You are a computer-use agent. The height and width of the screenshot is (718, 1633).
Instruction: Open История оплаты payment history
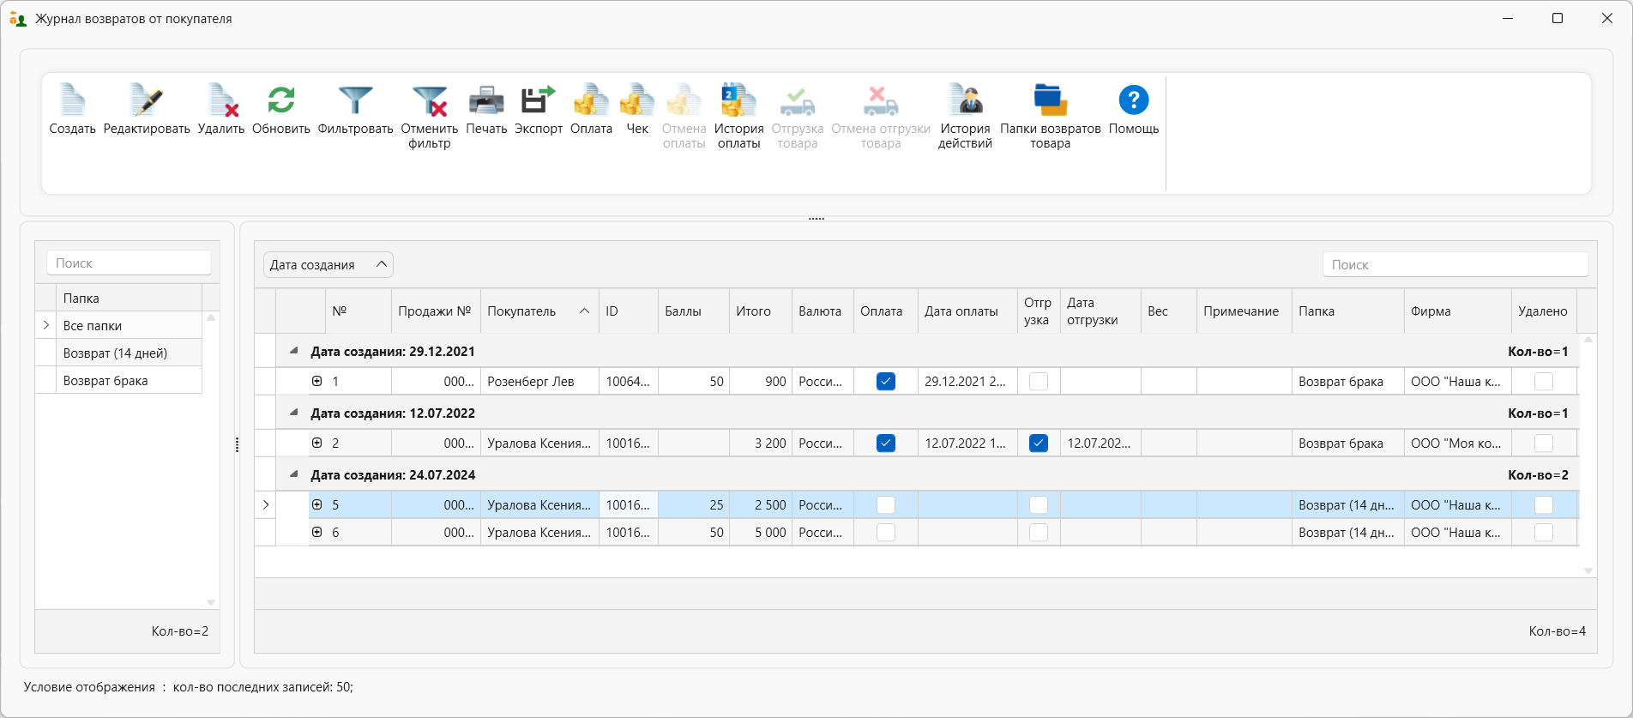coord(739,100)
